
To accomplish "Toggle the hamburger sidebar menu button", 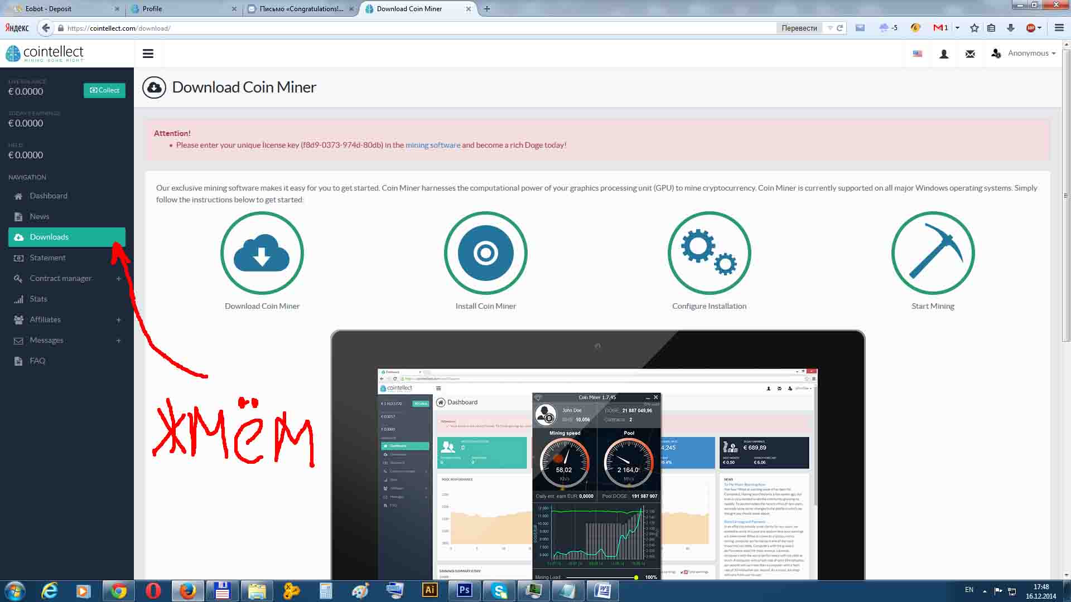I will pos(148,54).
